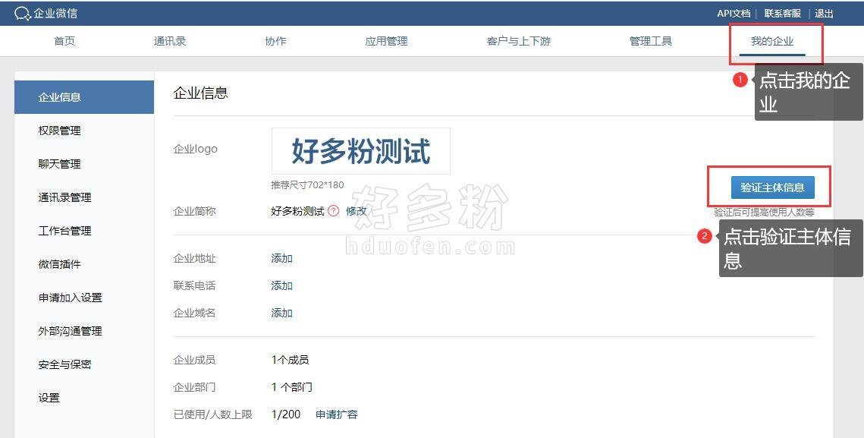Click the 企业信息 page heading
This screenshot has height=438, width=864.
coord(200,93)
